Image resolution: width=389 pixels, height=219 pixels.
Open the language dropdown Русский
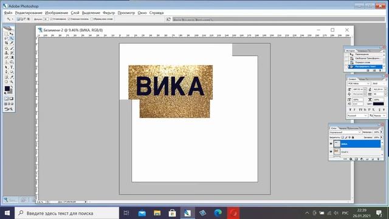point(357,116)
